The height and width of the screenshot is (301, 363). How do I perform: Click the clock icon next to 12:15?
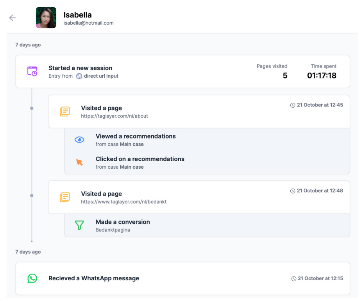pos(293,279)
